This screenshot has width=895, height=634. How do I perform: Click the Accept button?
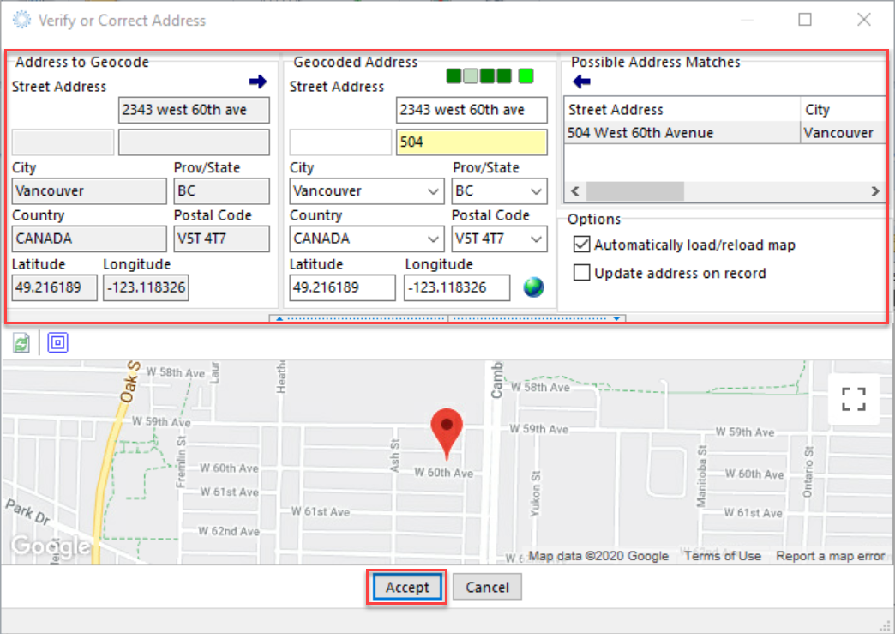[x=405, y=587]
